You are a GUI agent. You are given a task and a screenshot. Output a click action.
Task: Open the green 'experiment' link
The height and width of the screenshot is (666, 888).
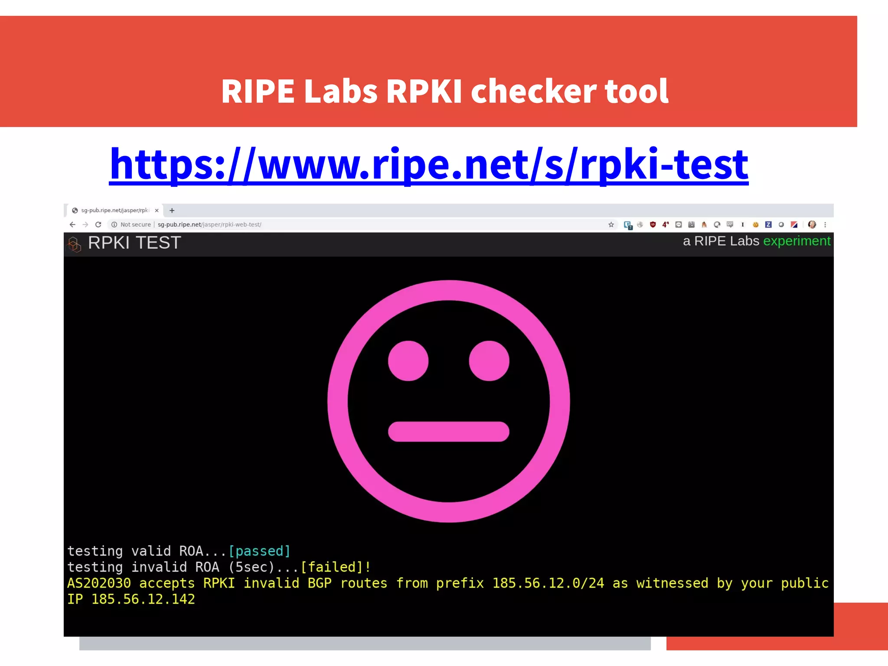[x=797, y=241]
